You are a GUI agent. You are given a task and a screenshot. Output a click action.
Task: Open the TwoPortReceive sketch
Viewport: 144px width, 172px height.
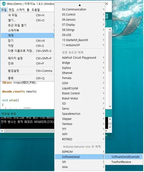coord(123,162)
